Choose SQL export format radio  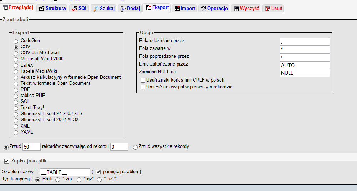point(16,102)
